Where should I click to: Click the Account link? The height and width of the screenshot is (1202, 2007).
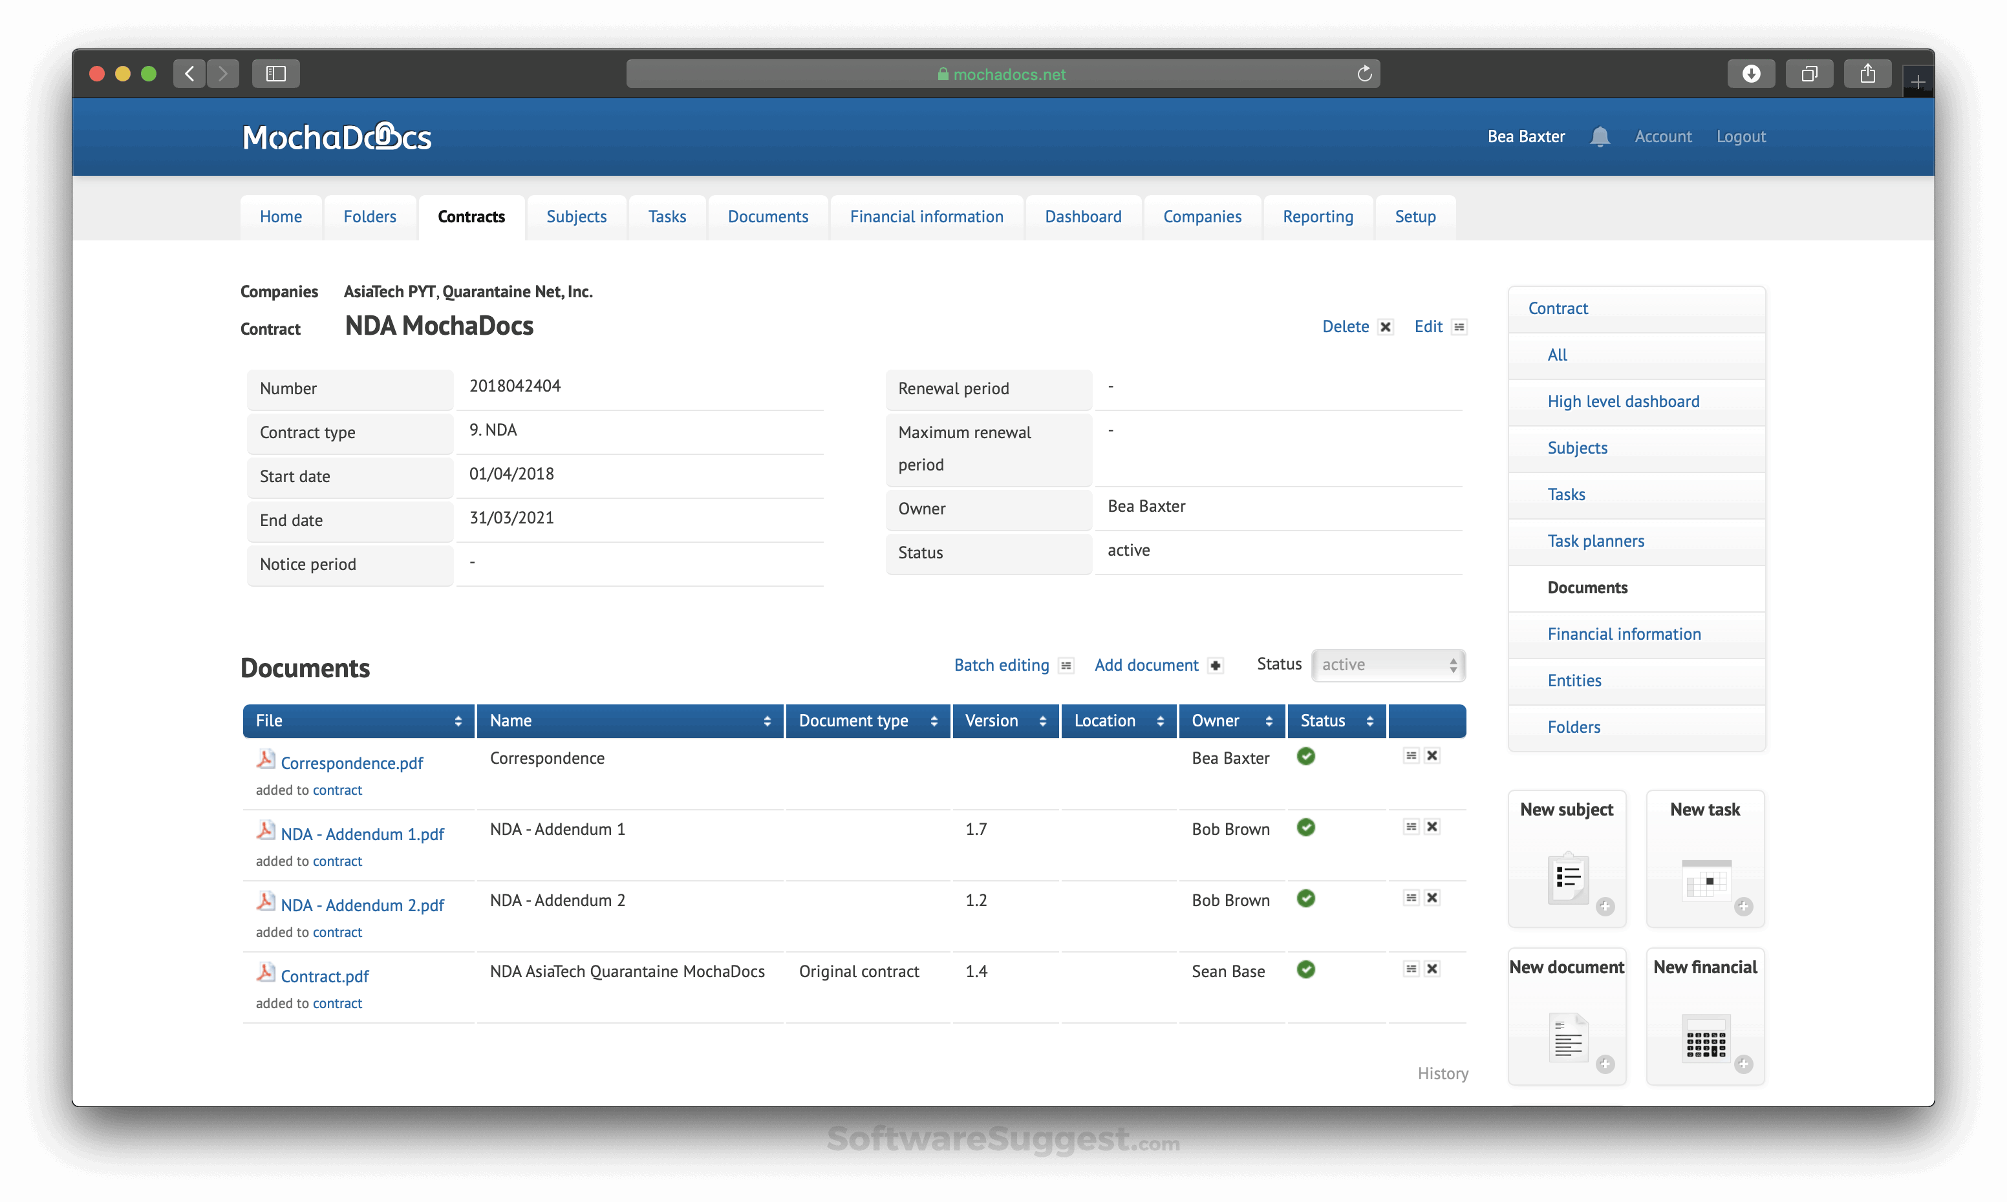click(1662, 137)
